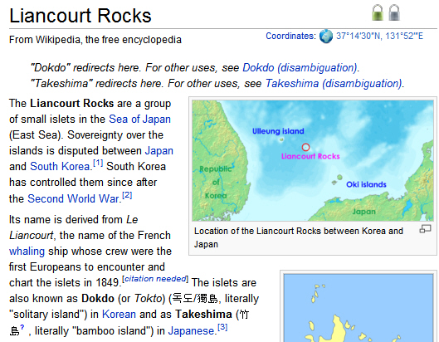
Task: Click the red circle marker on the map
Action: point(305,147)
